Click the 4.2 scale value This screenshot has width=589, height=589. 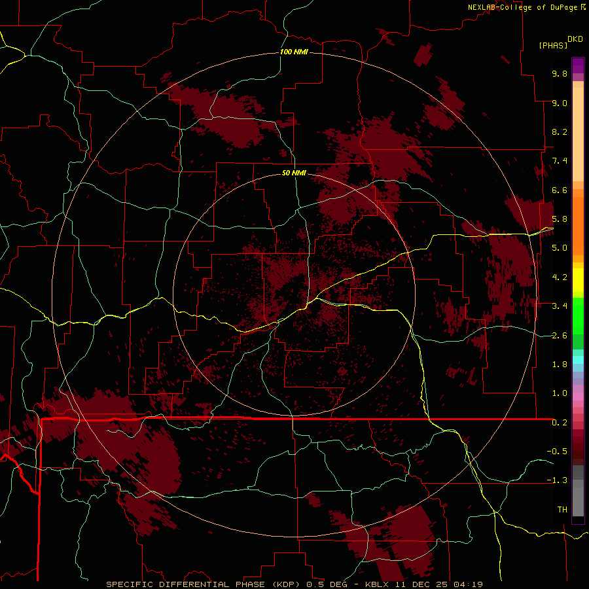coord(560,277)
